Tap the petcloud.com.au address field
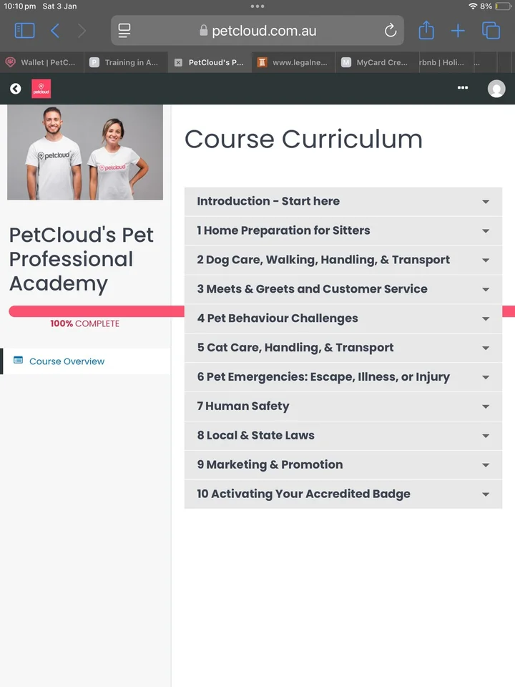The height and width of the screenshot is (687, 515). click(257, 31)
